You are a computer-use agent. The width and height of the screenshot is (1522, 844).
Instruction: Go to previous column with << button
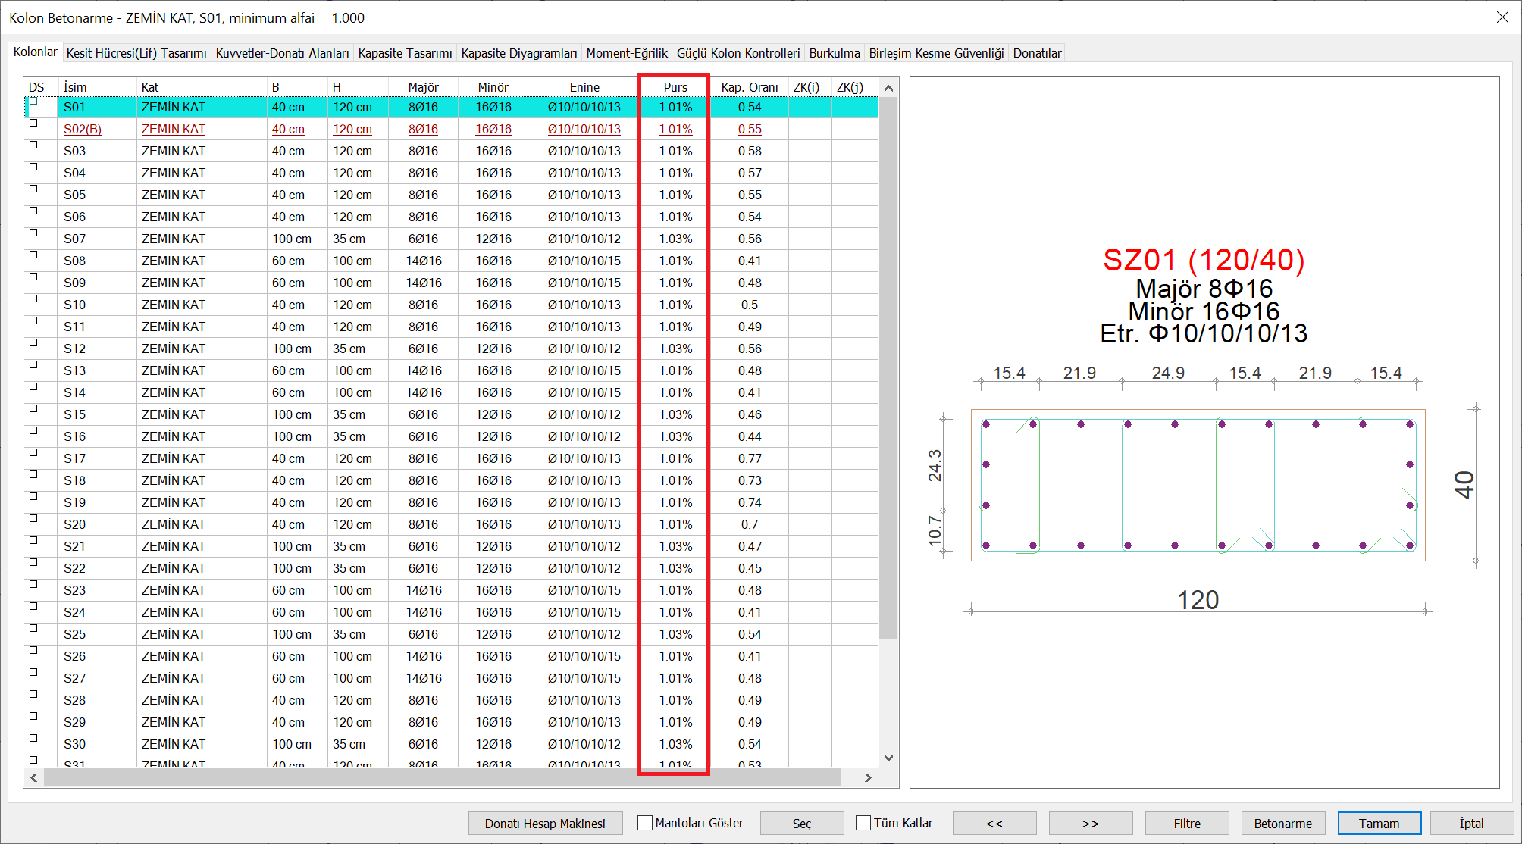[x=994, y=824]
